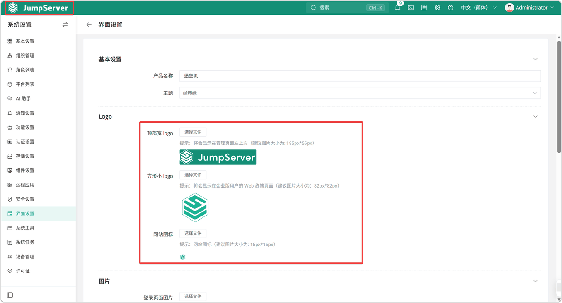Image resolution: width=562 pixels, height=303 pixels.
Task: Click the tickets clipboard icon in header
Action: (424, 8)
